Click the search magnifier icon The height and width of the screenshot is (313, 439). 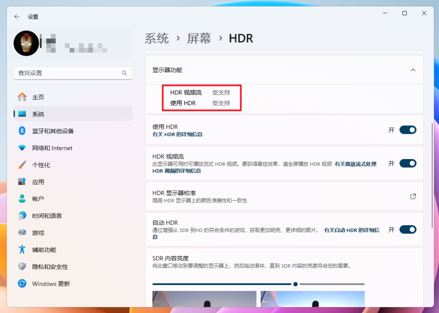124,73
